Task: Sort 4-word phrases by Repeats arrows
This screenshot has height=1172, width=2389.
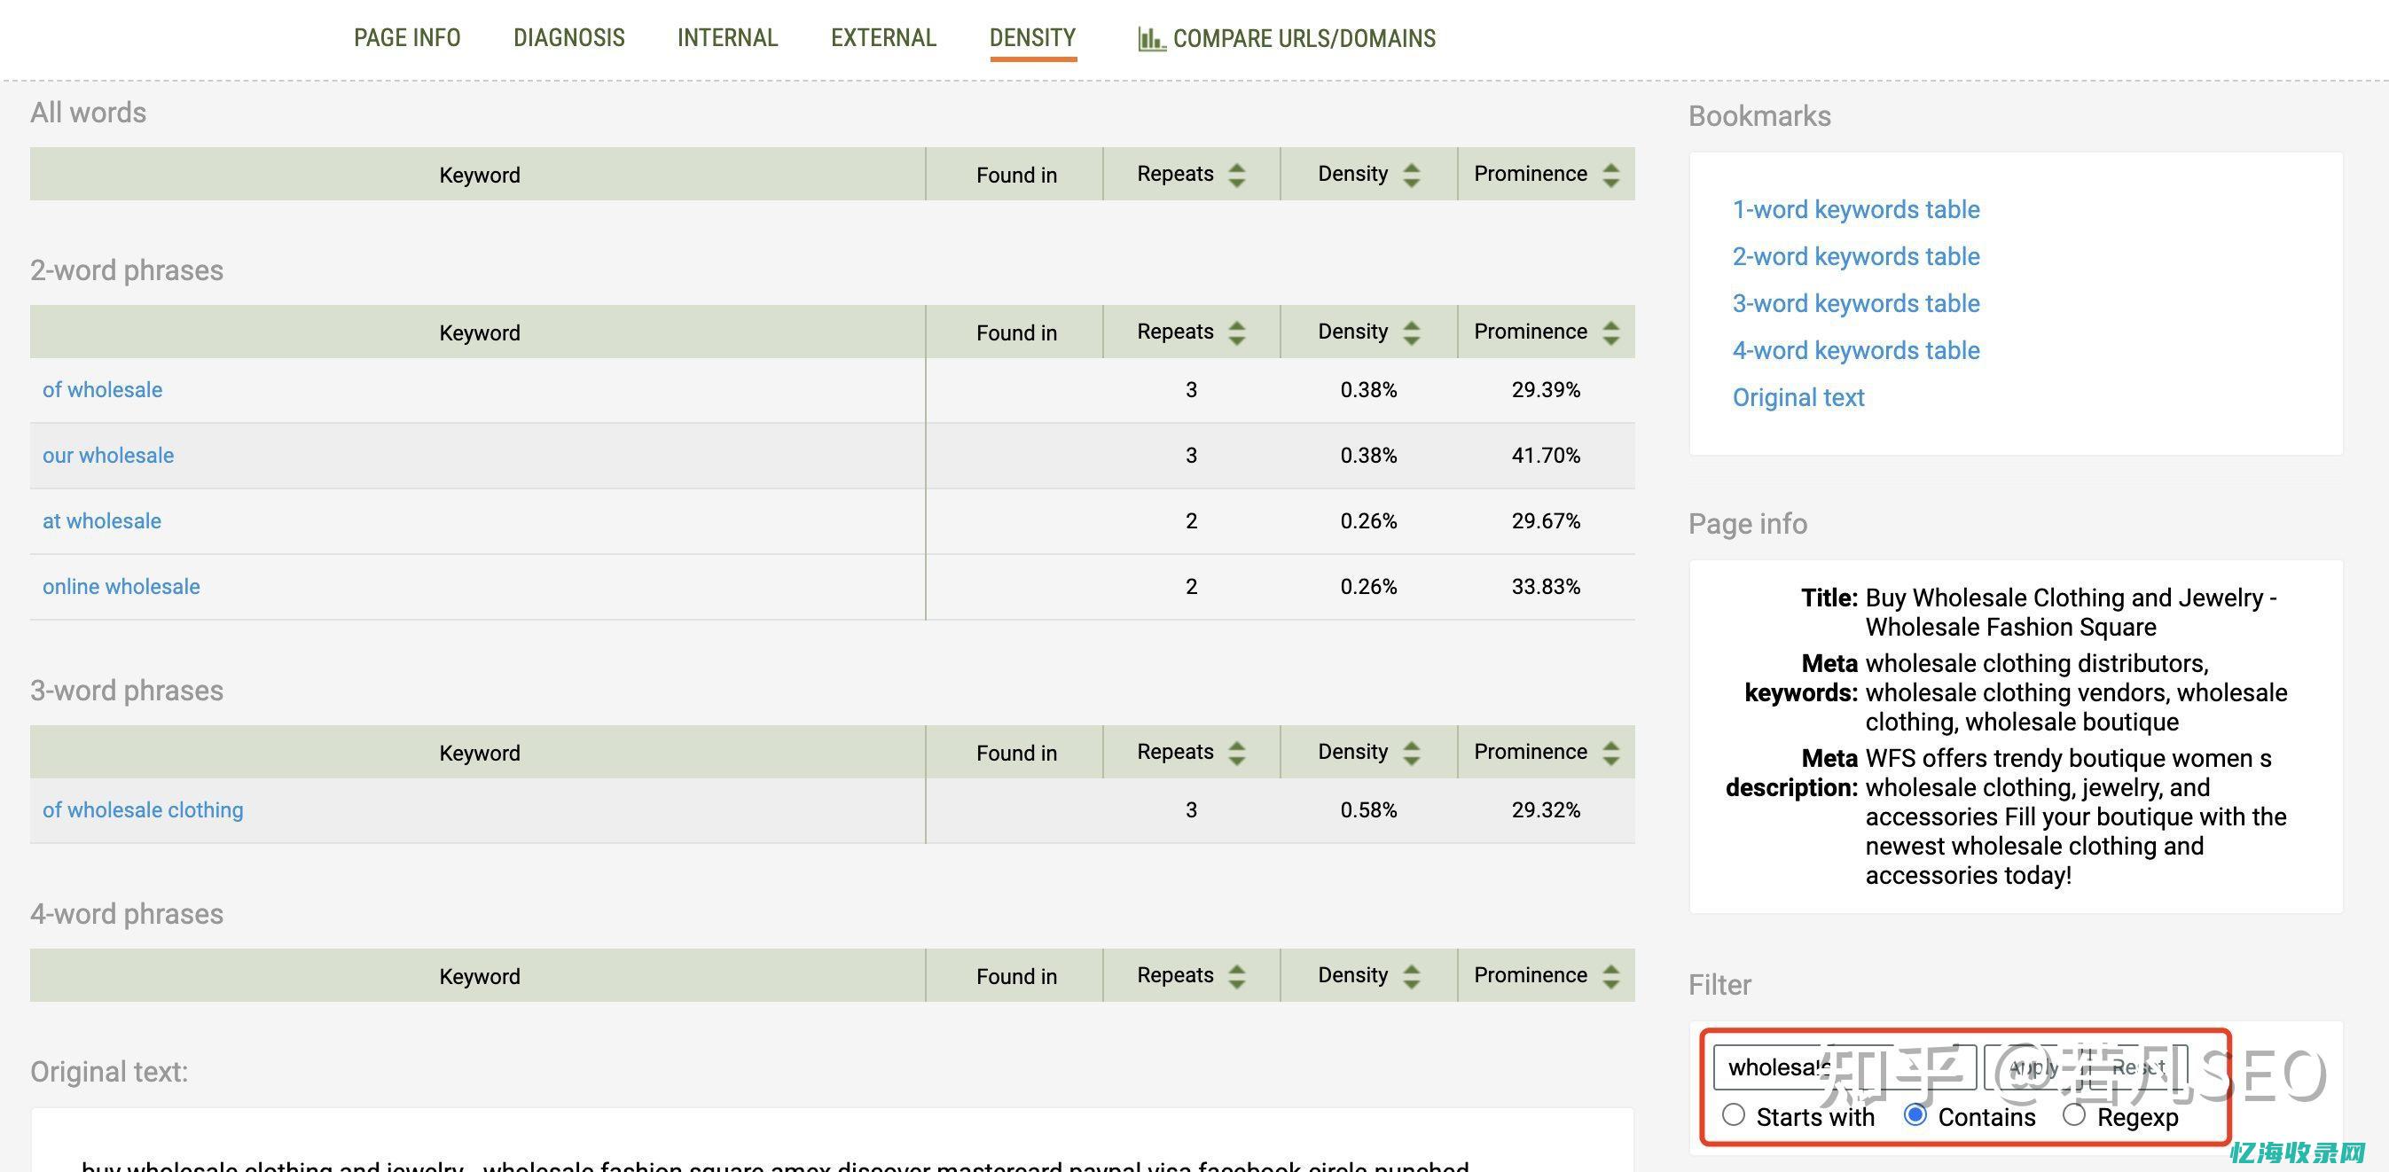Action: pos(1236,975)
